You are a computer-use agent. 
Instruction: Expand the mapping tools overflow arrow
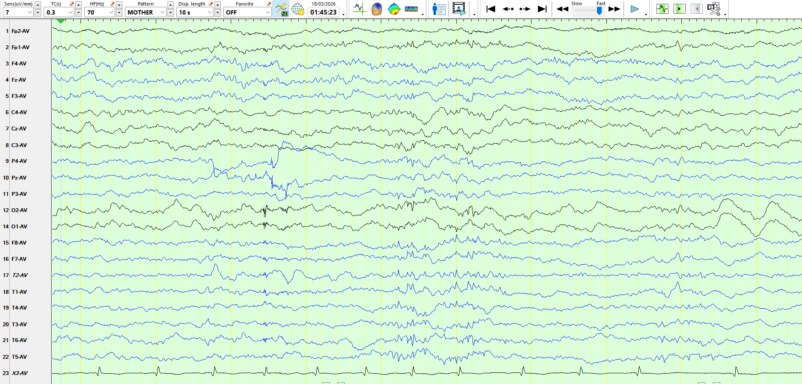click(422, 15)
